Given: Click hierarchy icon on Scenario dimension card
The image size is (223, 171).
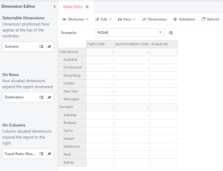Looking at the screenshot, I should pyautogui.click(x=41, y=46).
